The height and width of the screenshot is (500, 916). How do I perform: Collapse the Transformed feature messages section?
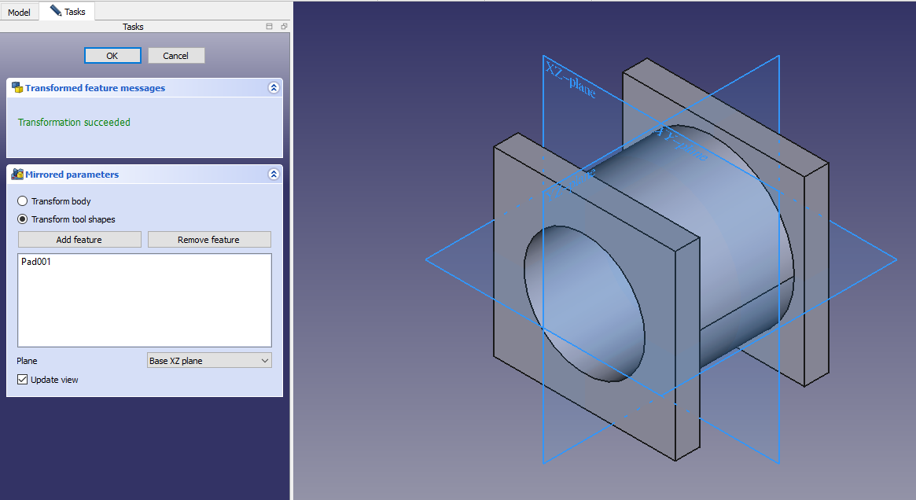273,88
